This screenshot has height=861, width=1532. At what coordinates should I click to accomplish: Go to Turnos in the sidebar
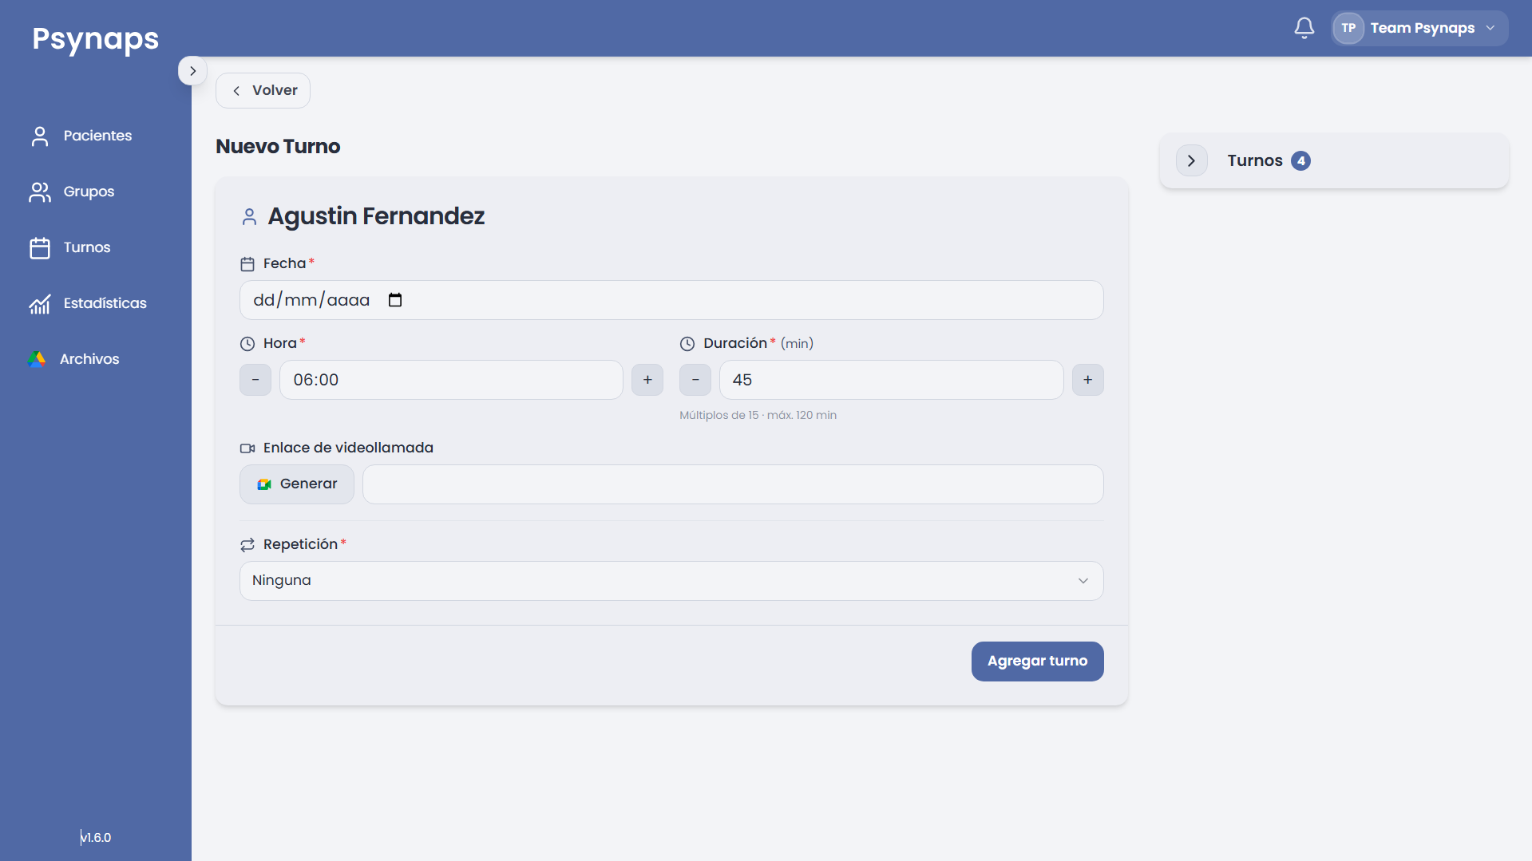(x=70, y=247)
